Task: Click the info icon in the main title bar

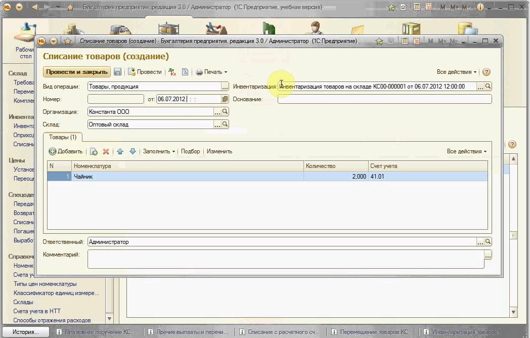Action: (x=480, y=7)
